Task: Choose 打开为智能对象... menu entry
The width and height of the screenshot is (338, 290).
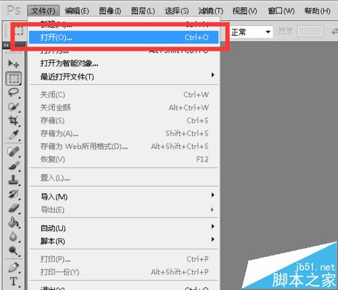Action: click(x=124, y=64)
